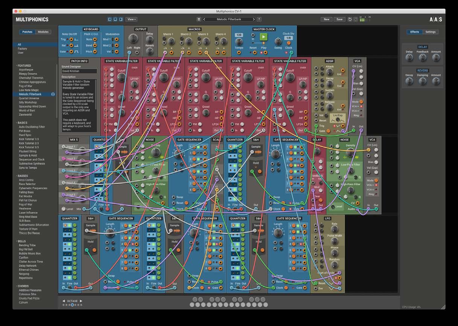Go to previous patch with left arrow
This screenshot has width=458, height=326.
204,19
